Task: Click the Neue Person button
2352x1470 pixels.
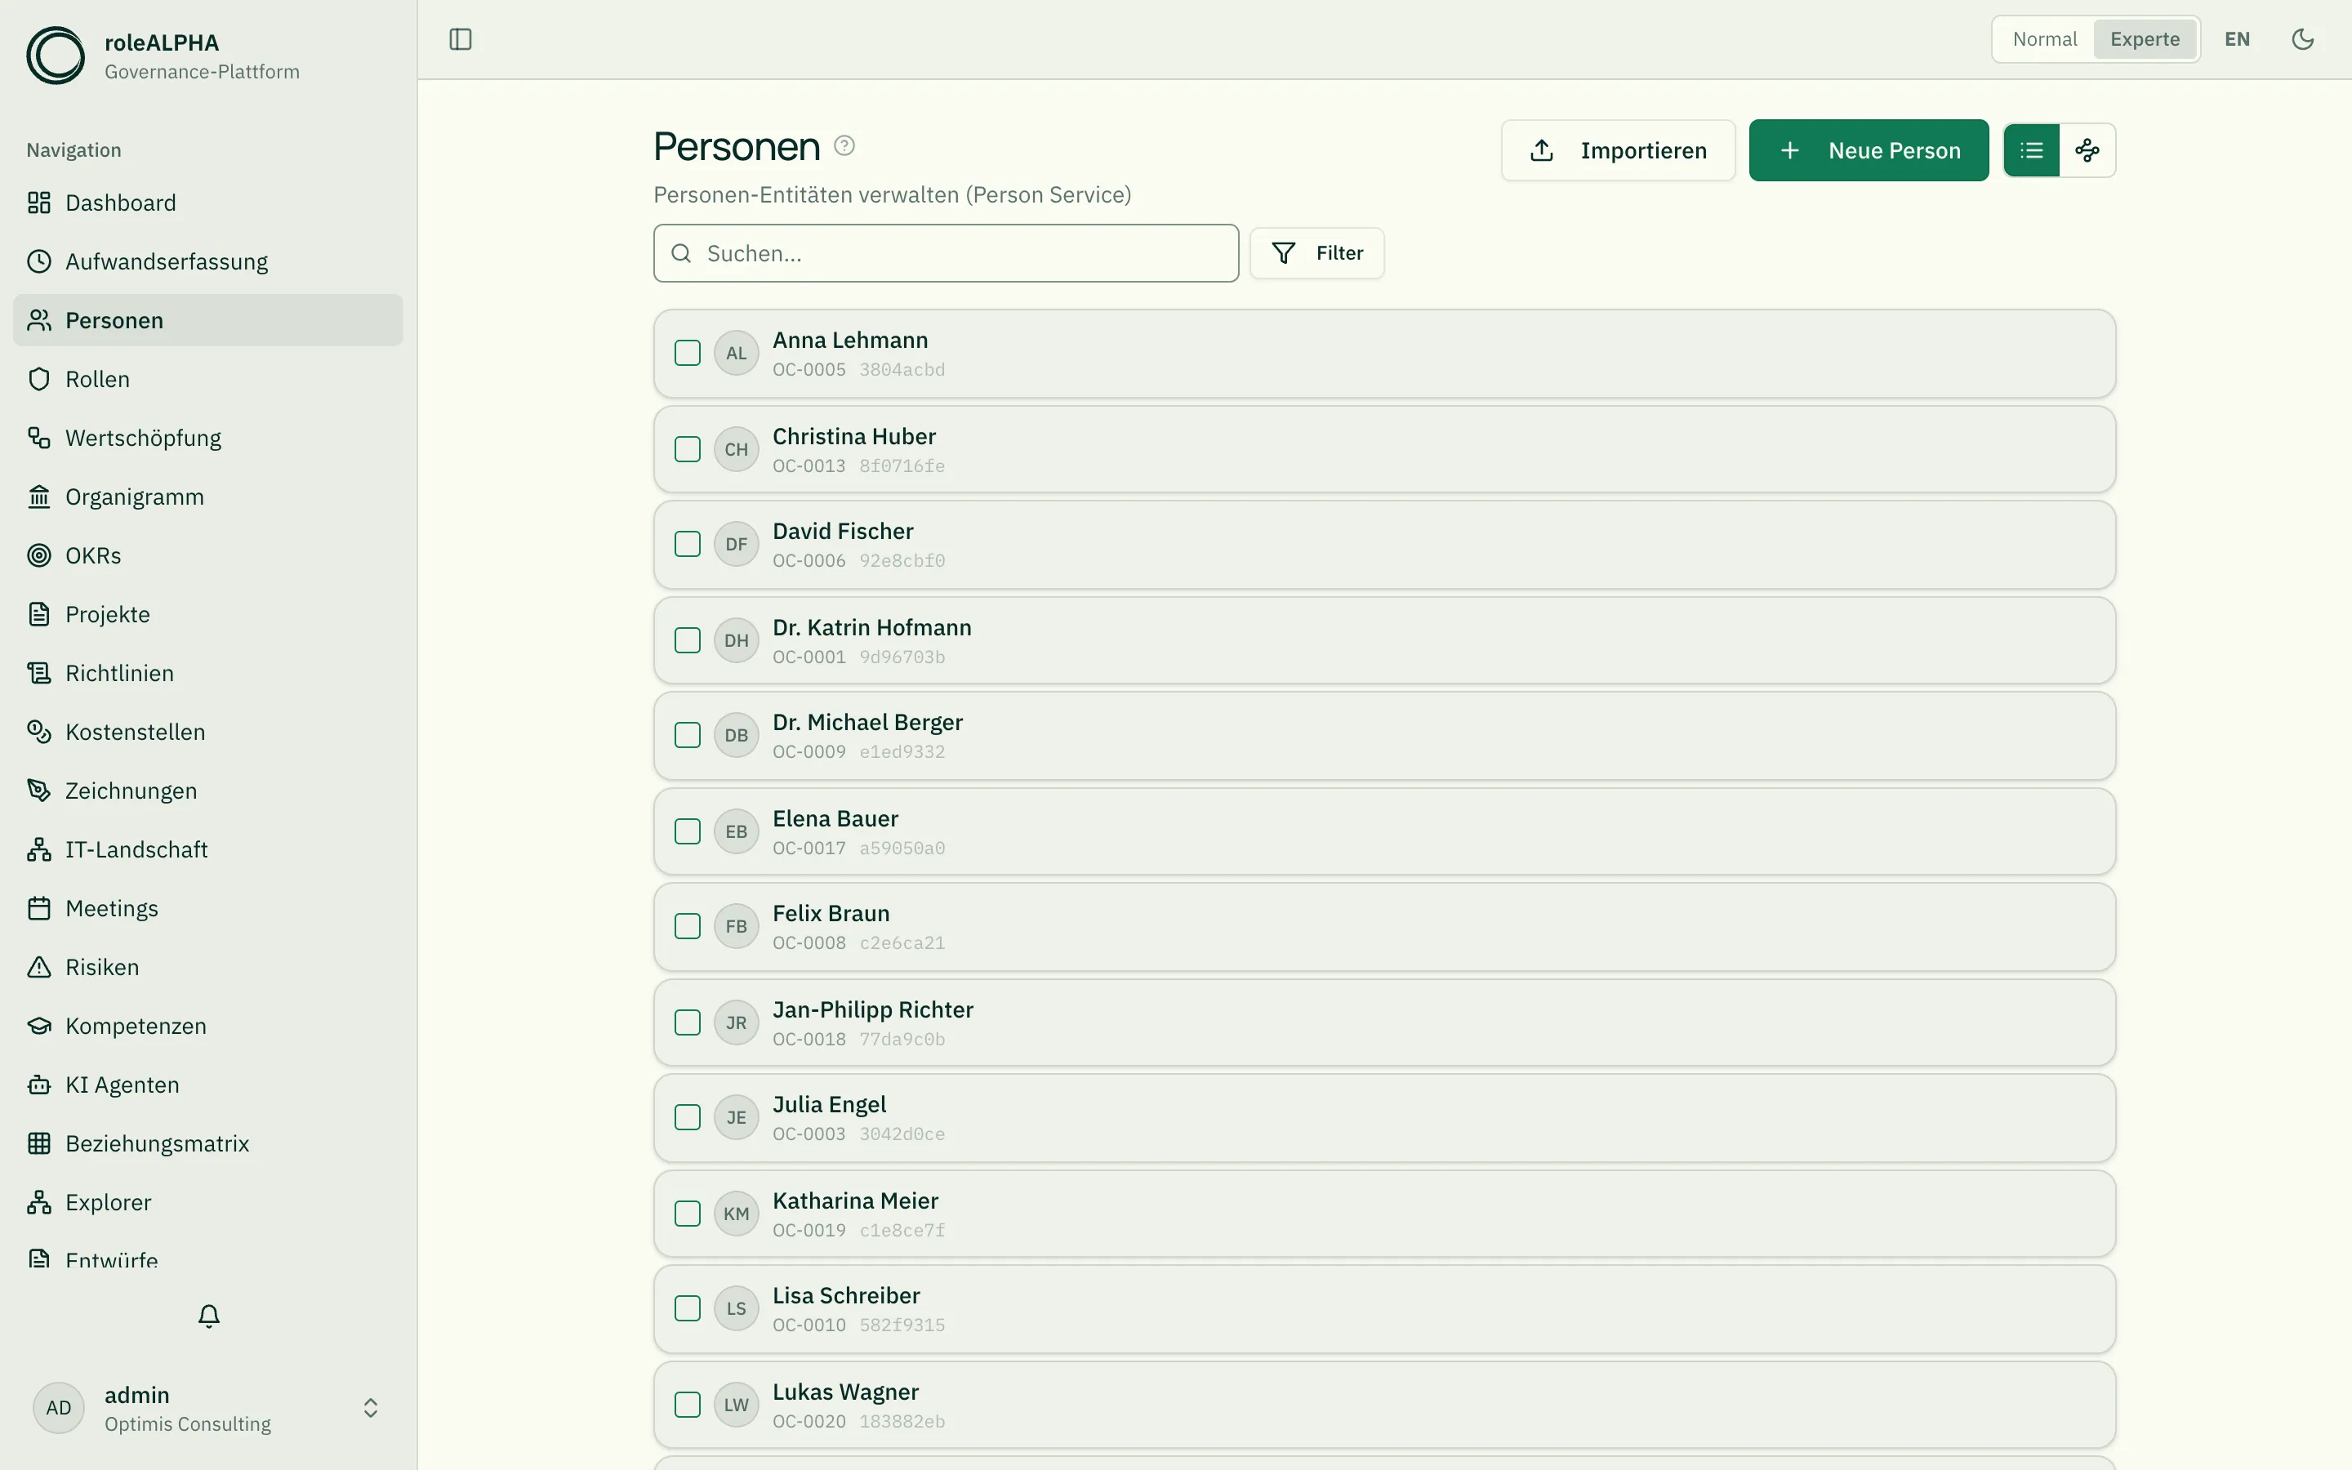Action: 1868,149
